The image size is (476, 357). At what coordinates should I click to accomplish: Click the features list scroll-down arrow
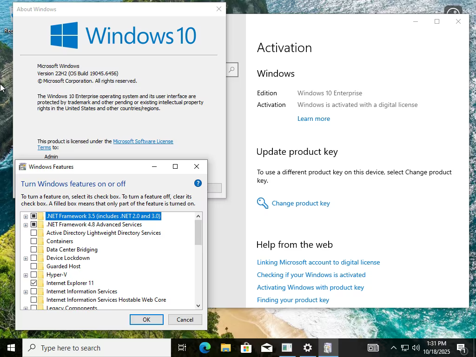tap(198, 306)
